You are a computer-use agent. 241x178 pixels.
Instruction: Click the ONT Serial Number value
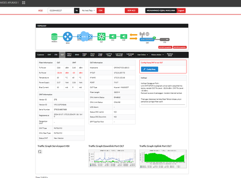pos(60,110)
